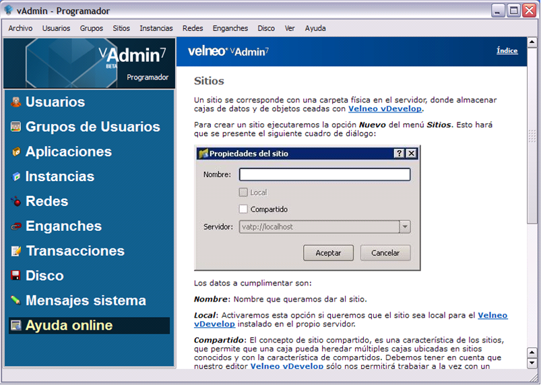Click the Aceptar button
The height and width of the screenshot is (385, 541).
329,253
